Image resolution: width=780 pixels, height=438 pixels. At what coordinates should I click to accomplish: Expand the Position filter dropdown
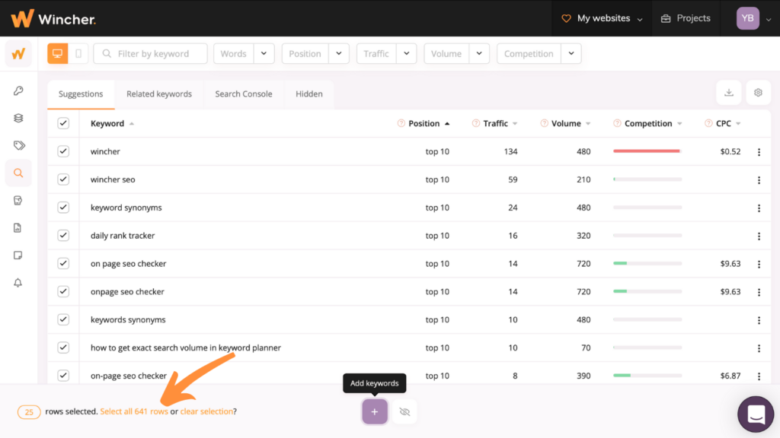339,54
